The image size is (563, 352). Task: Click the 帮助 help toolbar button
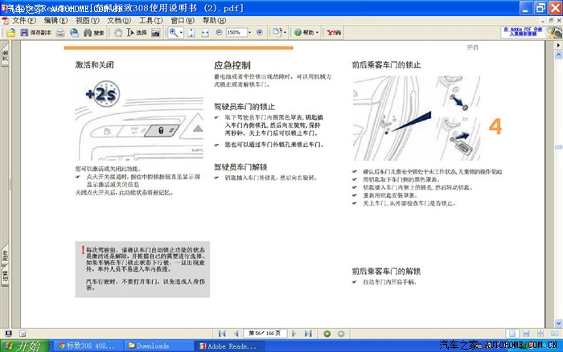click(304, 32)
